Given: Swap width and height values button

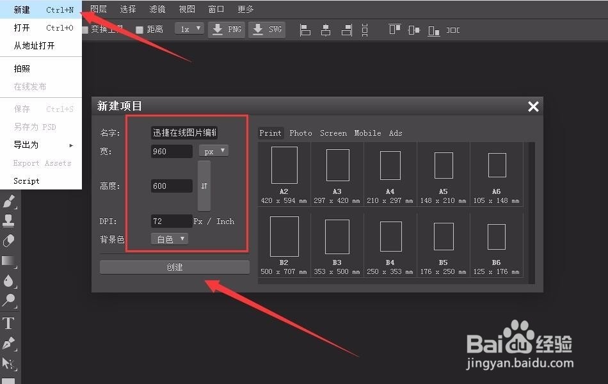Looking at the screenshot, I should click(204, 186).
